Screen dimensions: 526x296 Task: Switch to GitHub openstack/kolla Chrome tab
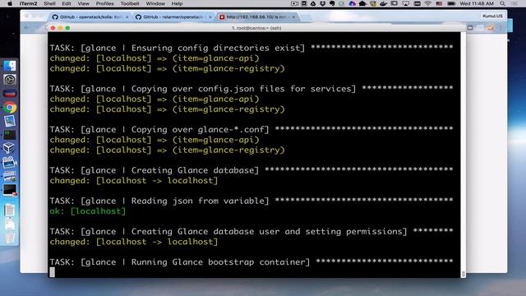(90, 16)
